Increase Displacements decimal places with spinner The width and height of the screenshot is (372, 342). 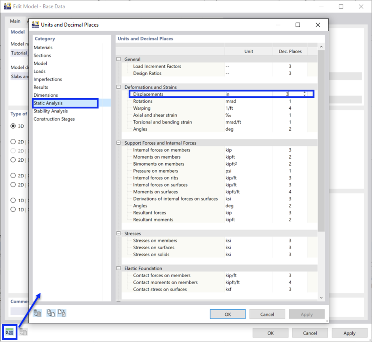click(305, 93)
